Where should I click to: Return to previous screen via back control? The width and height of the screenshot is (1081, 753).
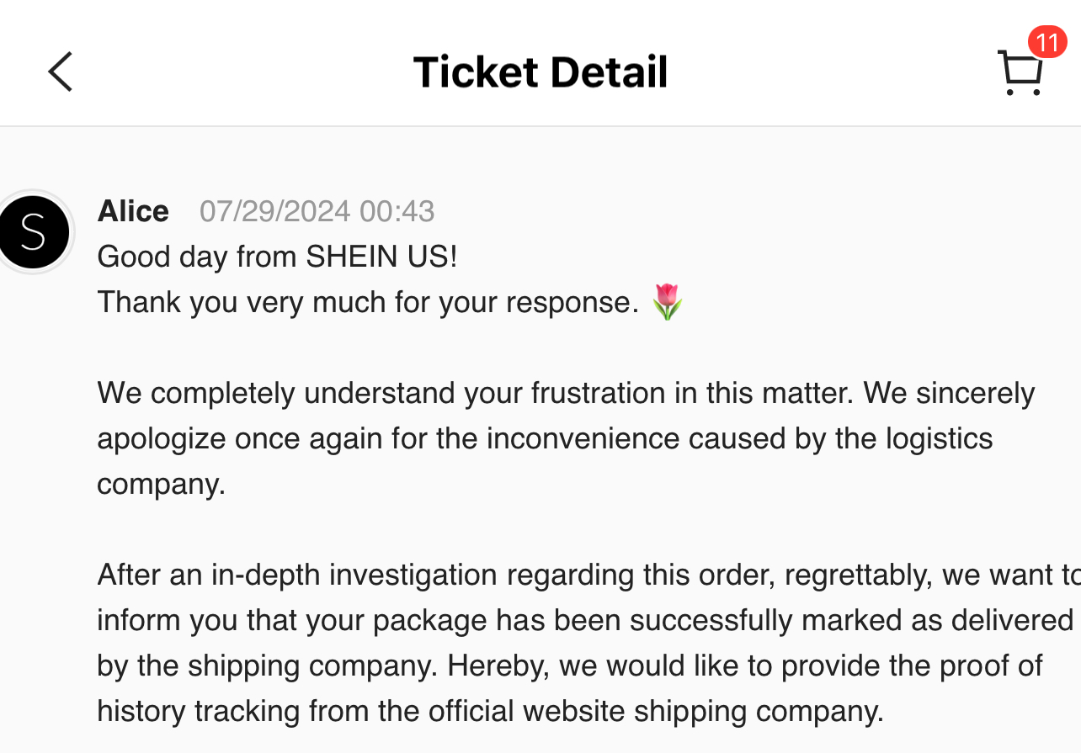(x=60, y=72)
